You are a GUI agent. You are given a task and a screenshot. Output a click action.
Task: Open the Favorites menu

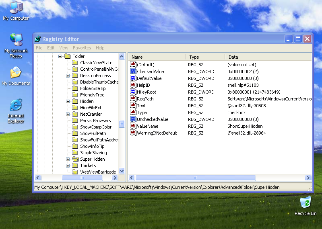tap(82, 48)
